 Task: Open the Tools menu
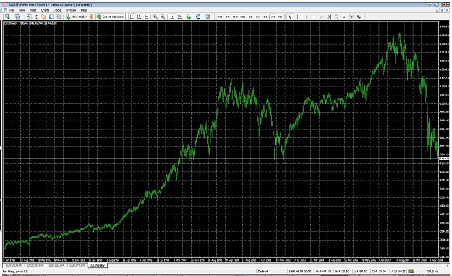58,10
